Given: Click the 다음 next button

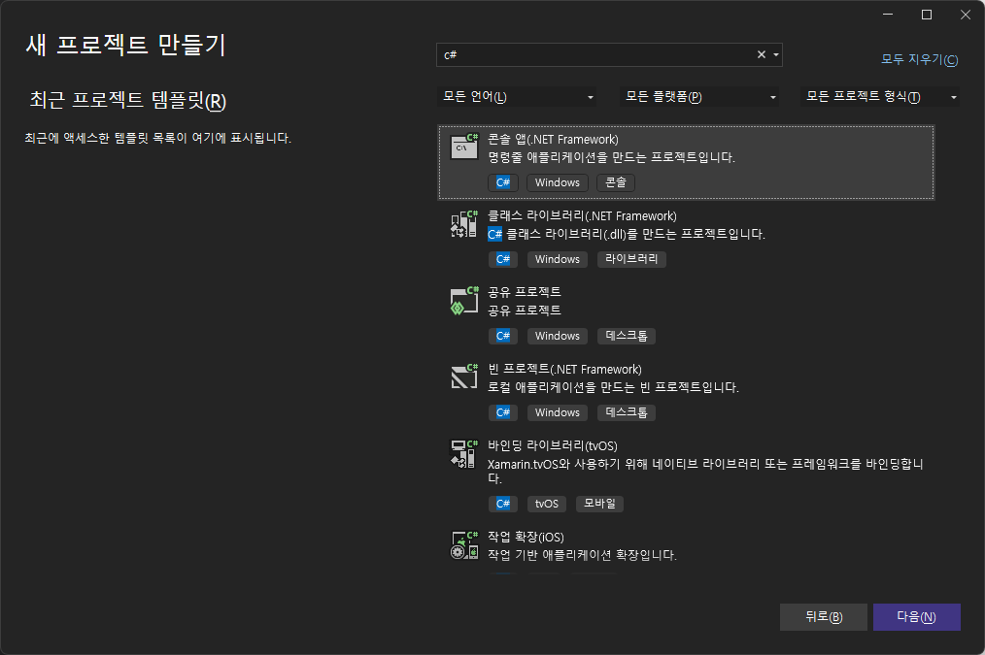Looking at the screenshot, I should (917, 617).
